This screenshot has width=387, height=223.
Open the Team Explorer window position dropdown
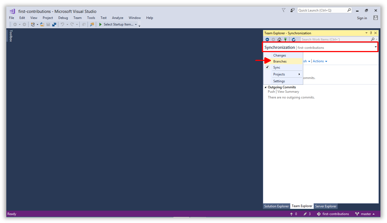[366, 33]
